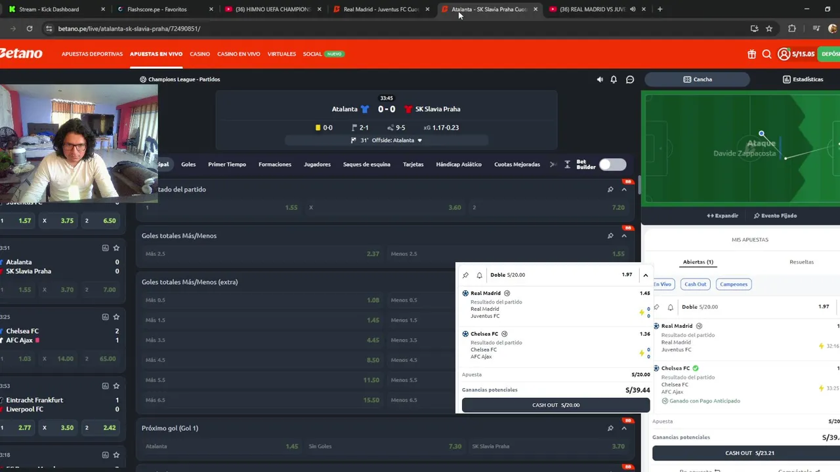Favorite Eintracht Frankfurt match star
This screenshot has width=840, height=472.
point(116,385)
